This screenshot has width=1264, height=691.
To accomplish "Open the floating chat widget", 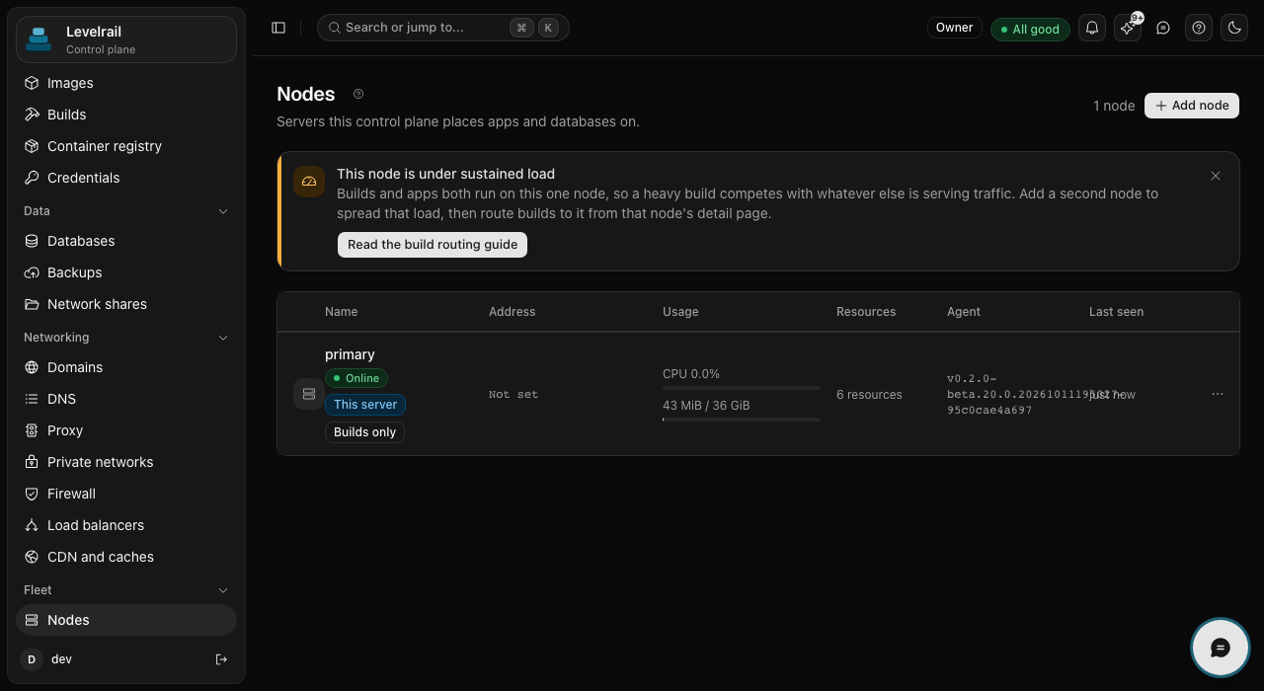I will pyautogui.click(x=1221, y=648).
